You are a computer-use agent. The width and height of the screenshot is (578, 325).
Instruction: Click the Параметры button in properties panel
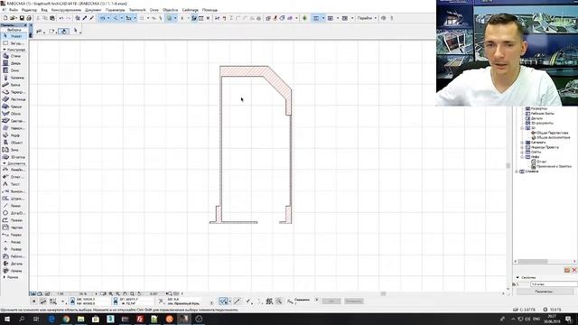(x=544, y=291)
